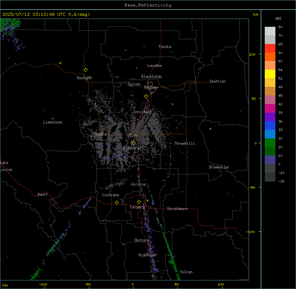Screen dimensions: 296x289
Task: Click the 80 value in dBZ legend
Action: [x=280, y=27]
